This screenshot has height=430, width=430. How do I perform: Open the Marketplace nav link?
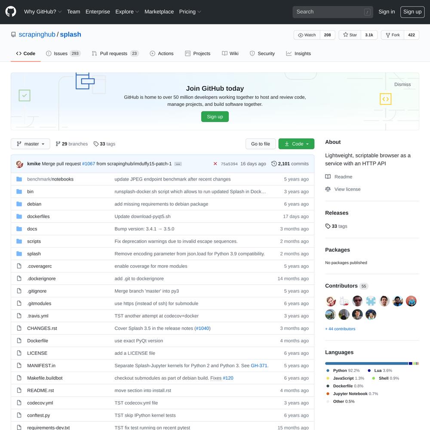click(159, 12)
